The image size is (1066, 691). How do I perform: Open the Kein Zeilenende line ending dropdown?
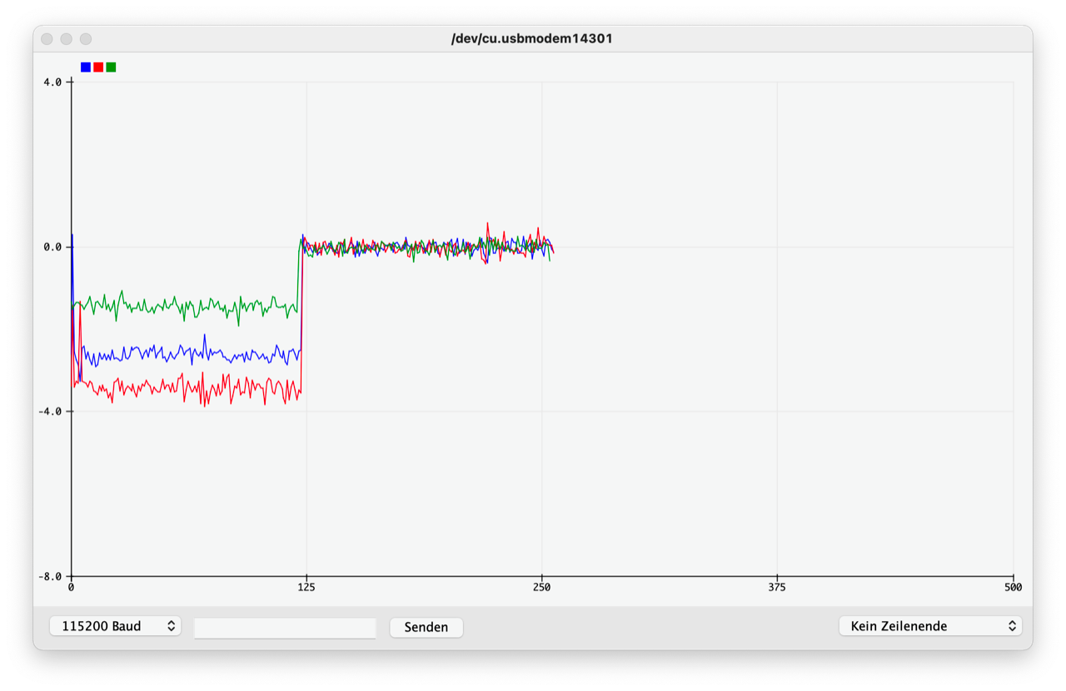[x=930, y=626]
